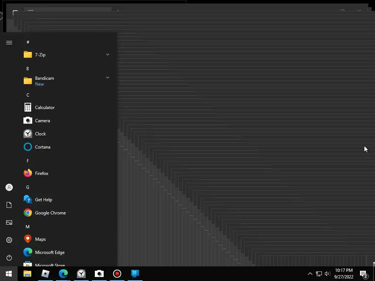Viewport: 375px width, 281px height.
Task: Open the Maps app
Action: pyautogui.click(x=67, y=239)
